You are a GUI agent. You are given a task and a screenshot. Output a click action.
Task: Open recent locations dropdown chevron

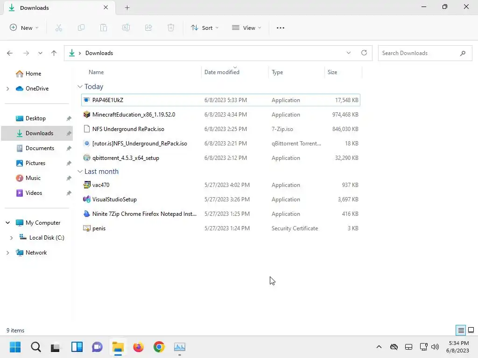(x=40, y=53)
